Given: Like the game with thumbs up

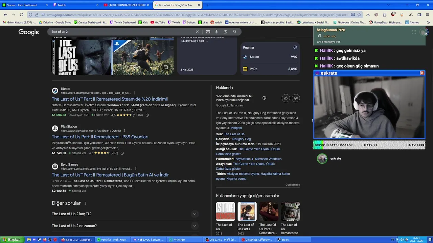Looking at the screenshot, I should 286,98.
